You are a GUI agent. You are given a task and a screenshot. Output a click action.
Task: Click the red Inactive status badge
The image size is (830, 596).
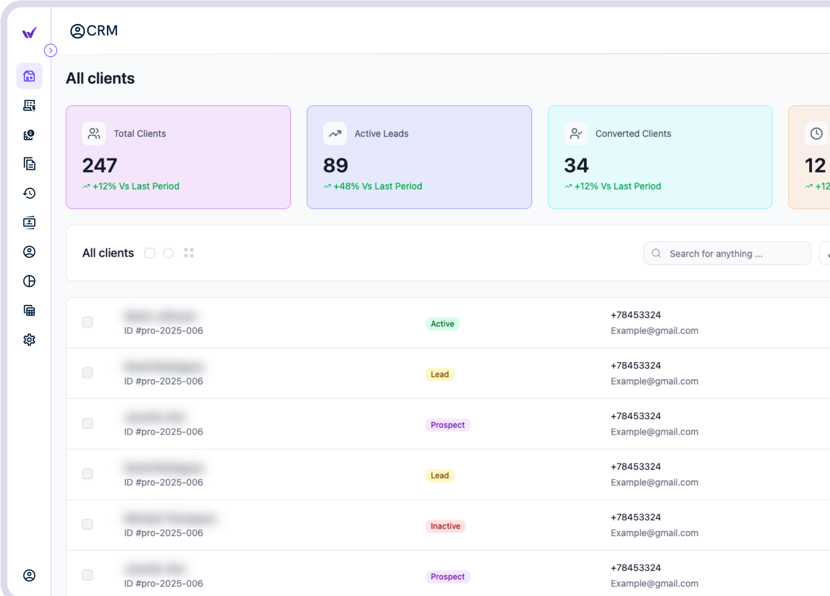(x=445, y=526)
